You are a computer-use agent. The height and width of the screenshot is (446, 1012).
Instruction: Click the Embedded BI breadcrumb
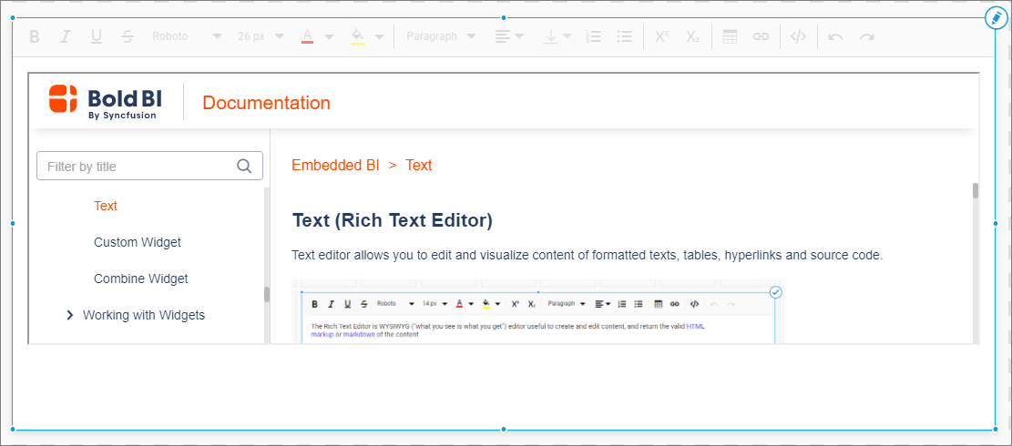[x=335, y=165]
